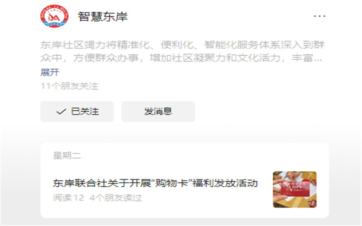Click description line starting 东岸社区竭力将精准化
Screen dimensions: 362x226
coord(182,45)
